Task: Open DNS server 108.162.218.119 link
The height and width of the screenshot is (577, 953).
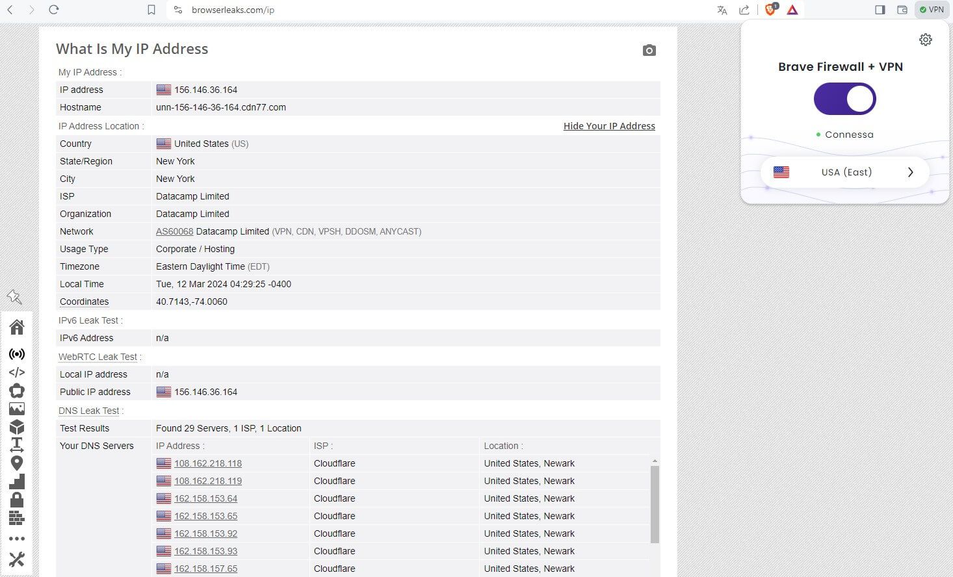Action: (x=208, y=481)
